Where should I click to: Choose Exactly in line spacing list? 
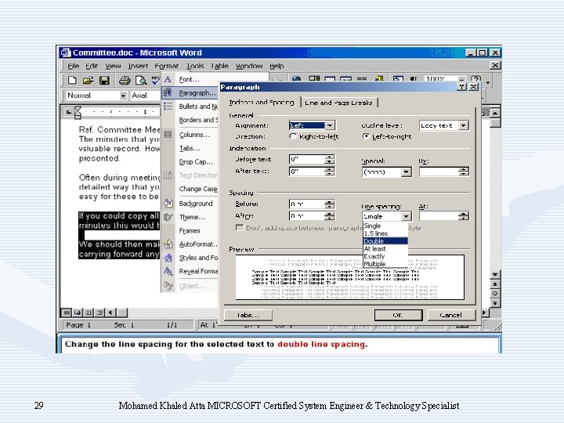pos(385,256)
